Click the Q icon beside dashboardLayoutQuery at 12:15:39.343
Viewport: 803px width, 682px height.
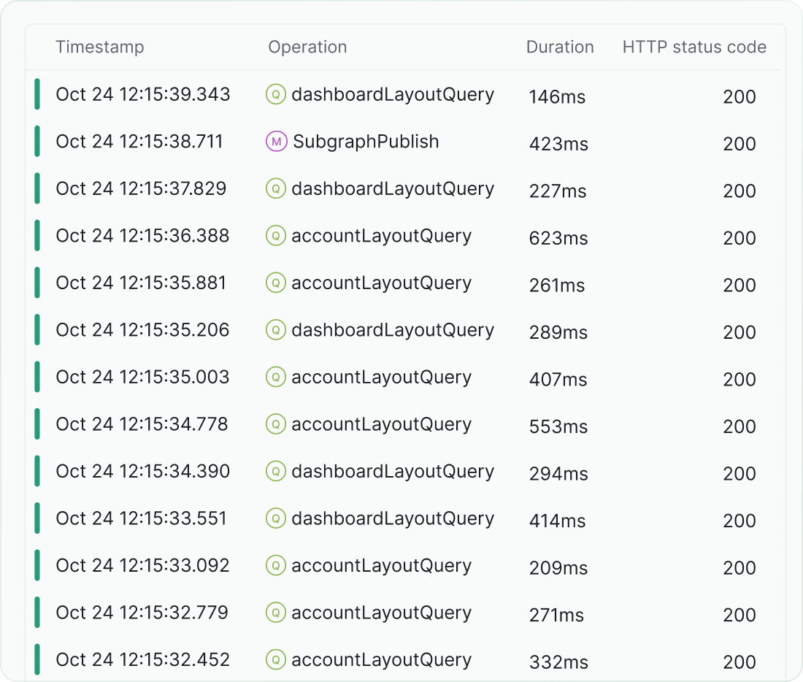275,94
